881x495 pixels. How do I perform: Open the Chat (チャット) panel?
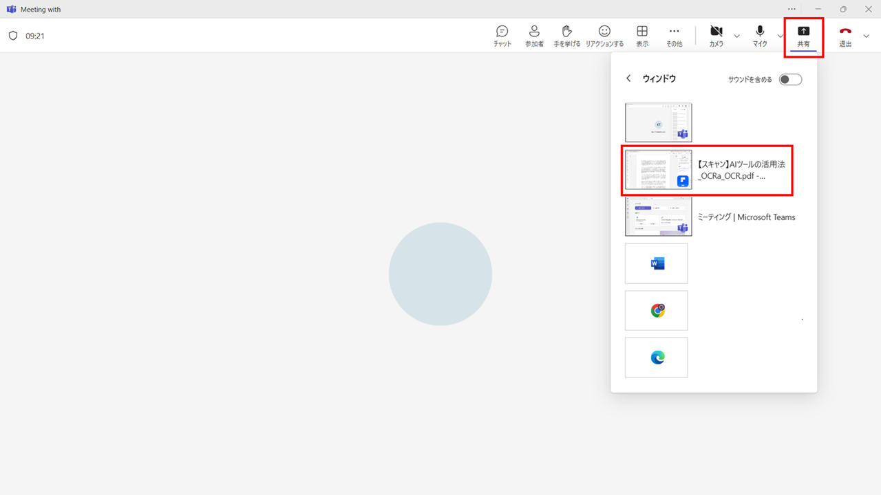502,36
